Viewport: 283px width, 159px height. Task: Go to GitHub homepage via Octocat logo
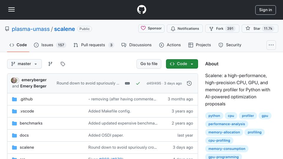(x=141, y=9)
